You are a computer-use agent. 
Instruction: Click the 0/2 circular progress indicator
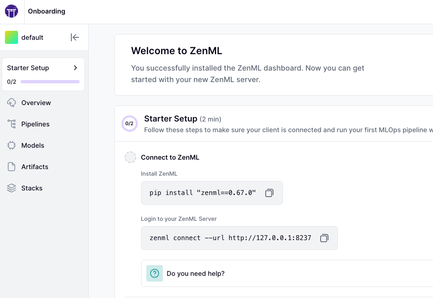pos(130,124)
